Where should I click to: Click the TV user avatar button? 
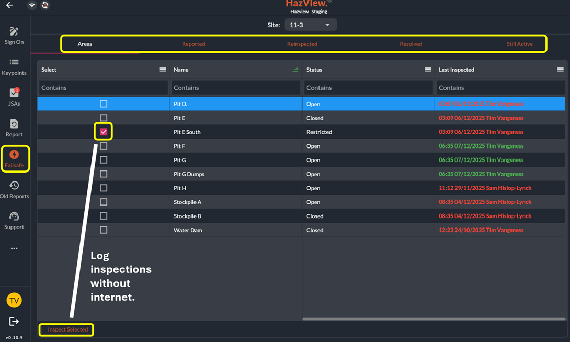14,301
